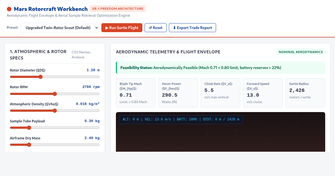This screenshot has height=176, width=335.
Task: Select the Climb Rate card
Action: tap(221, 93)
